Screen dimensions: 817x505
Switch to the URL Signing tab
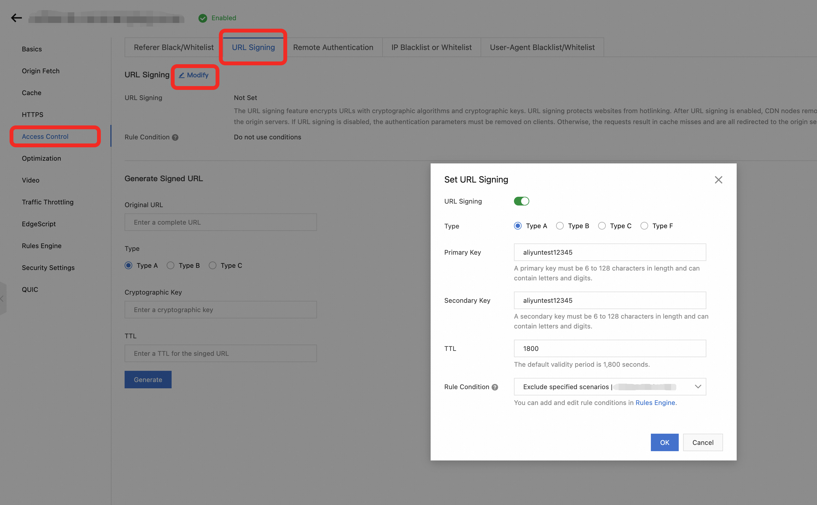click(x=253, y=48)
